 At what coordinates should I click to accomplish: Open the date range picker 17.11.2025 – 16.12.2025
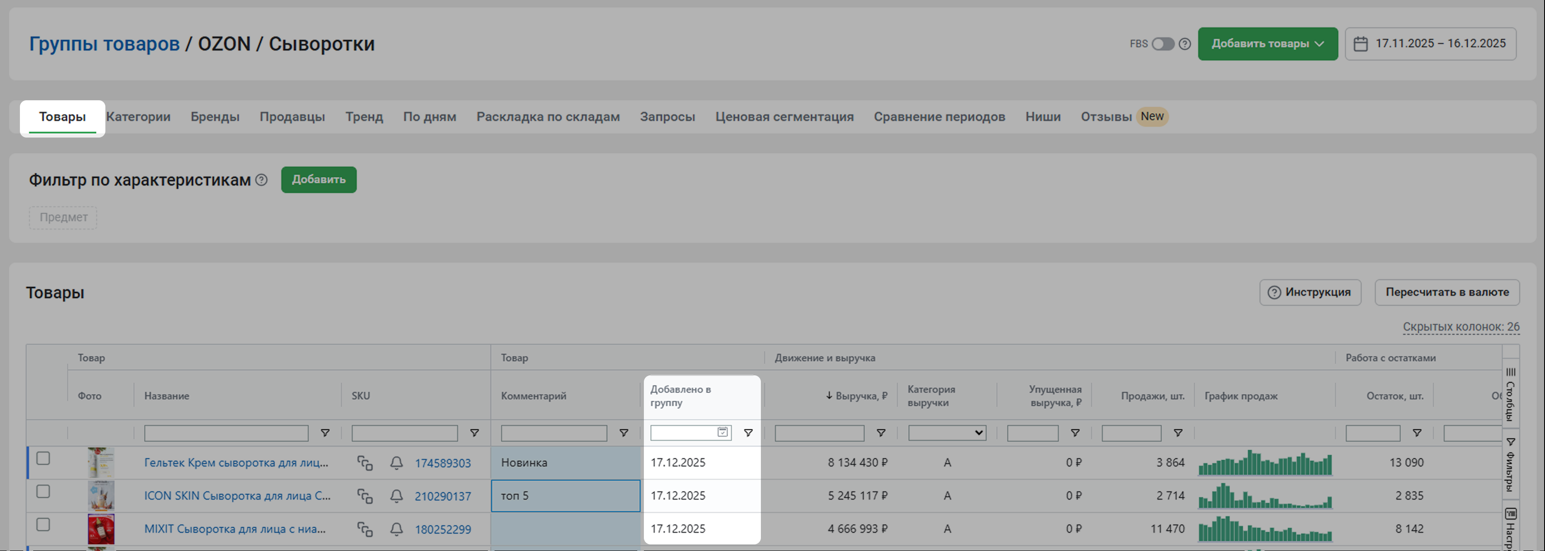pos(1430,44)
